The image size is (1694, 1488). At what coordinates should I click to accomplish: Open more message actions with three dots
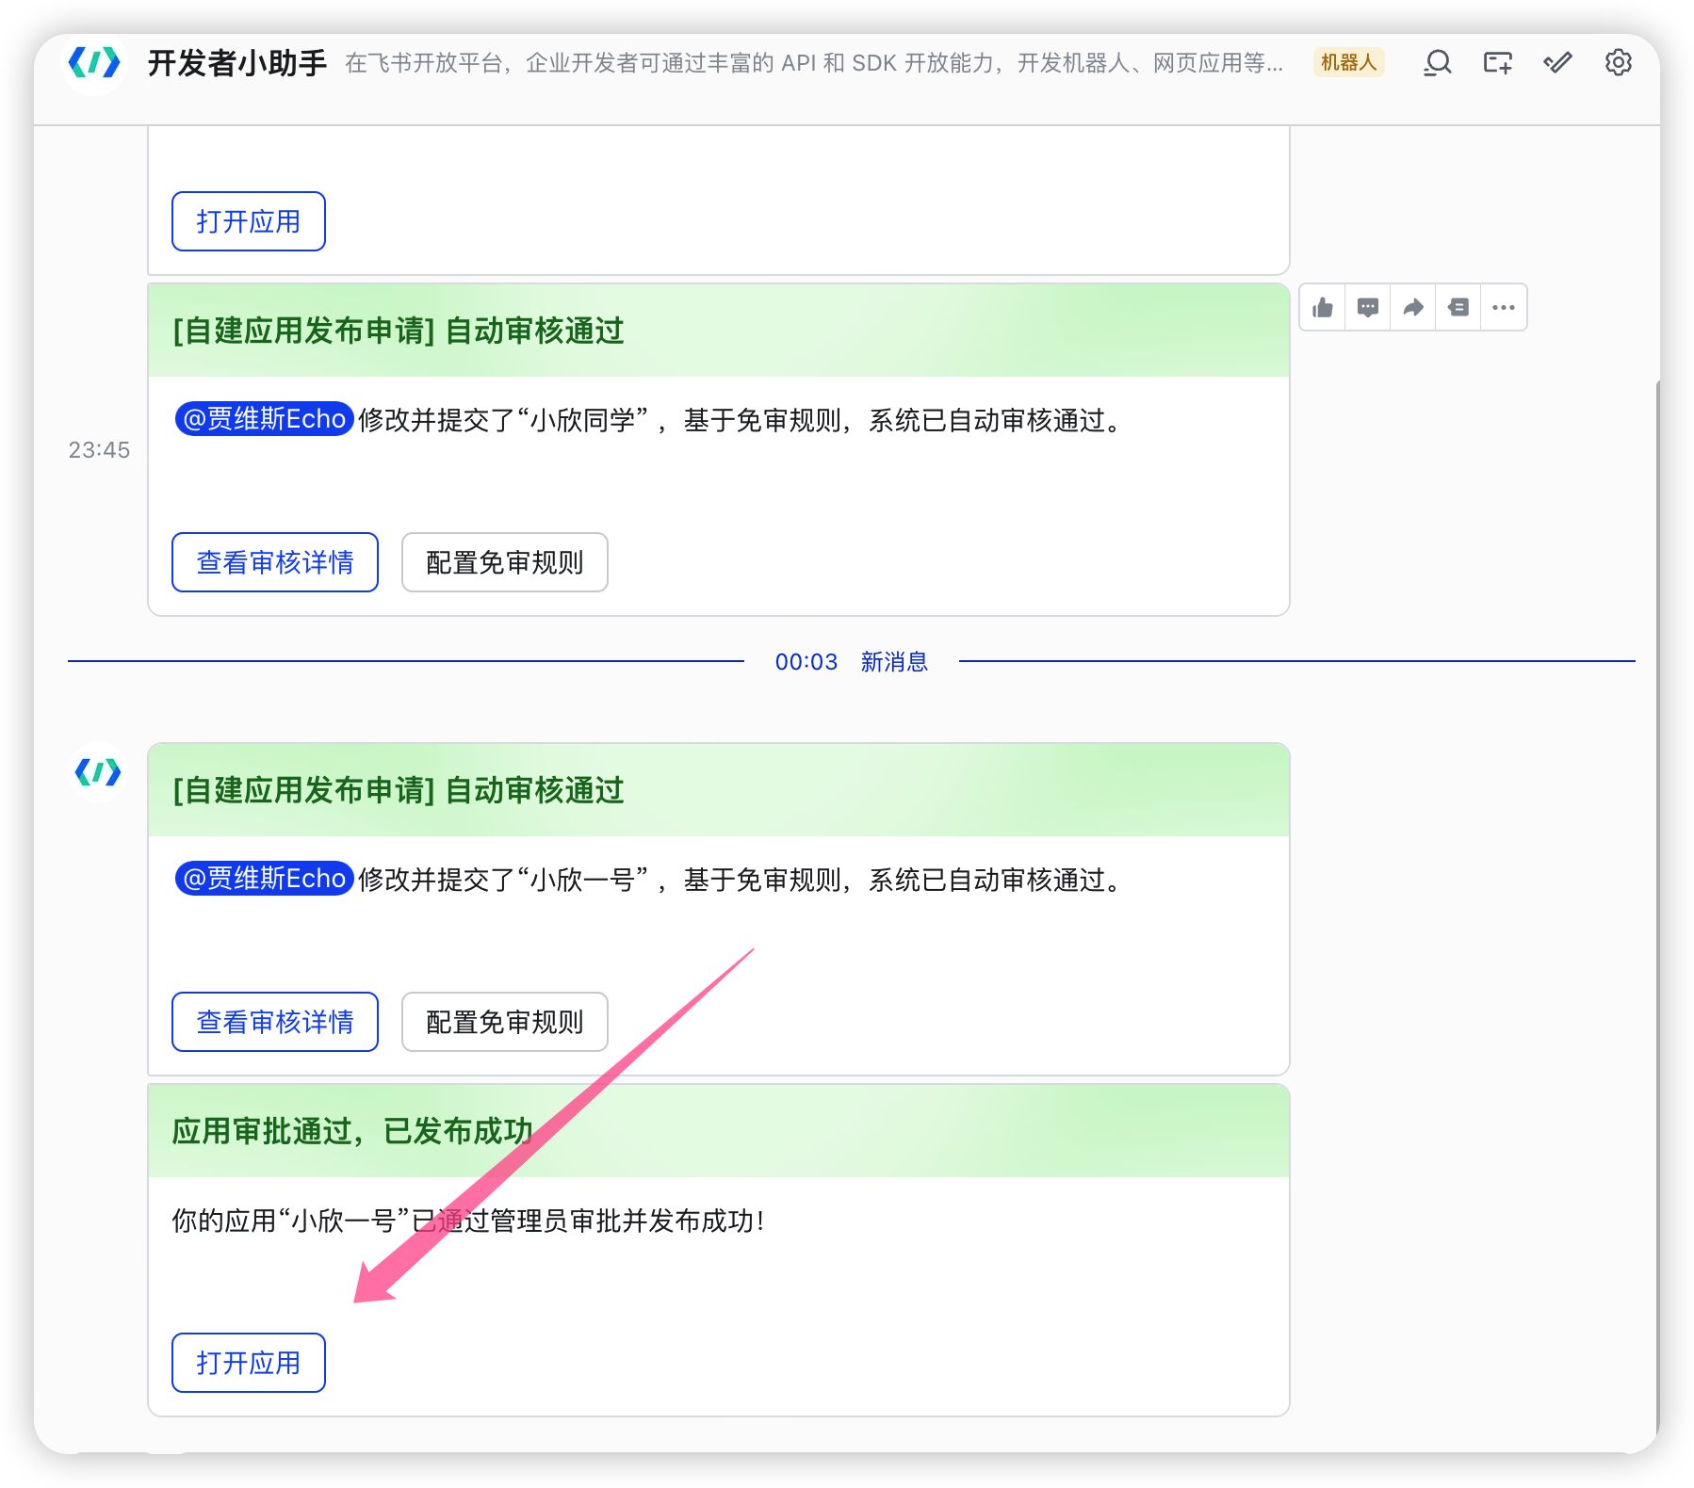pyautogui.click(x=1504, y=308)
